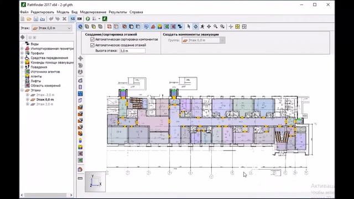Select the arrow pointer selection tool
354x199 pixels.
click(x=189, y=27)
